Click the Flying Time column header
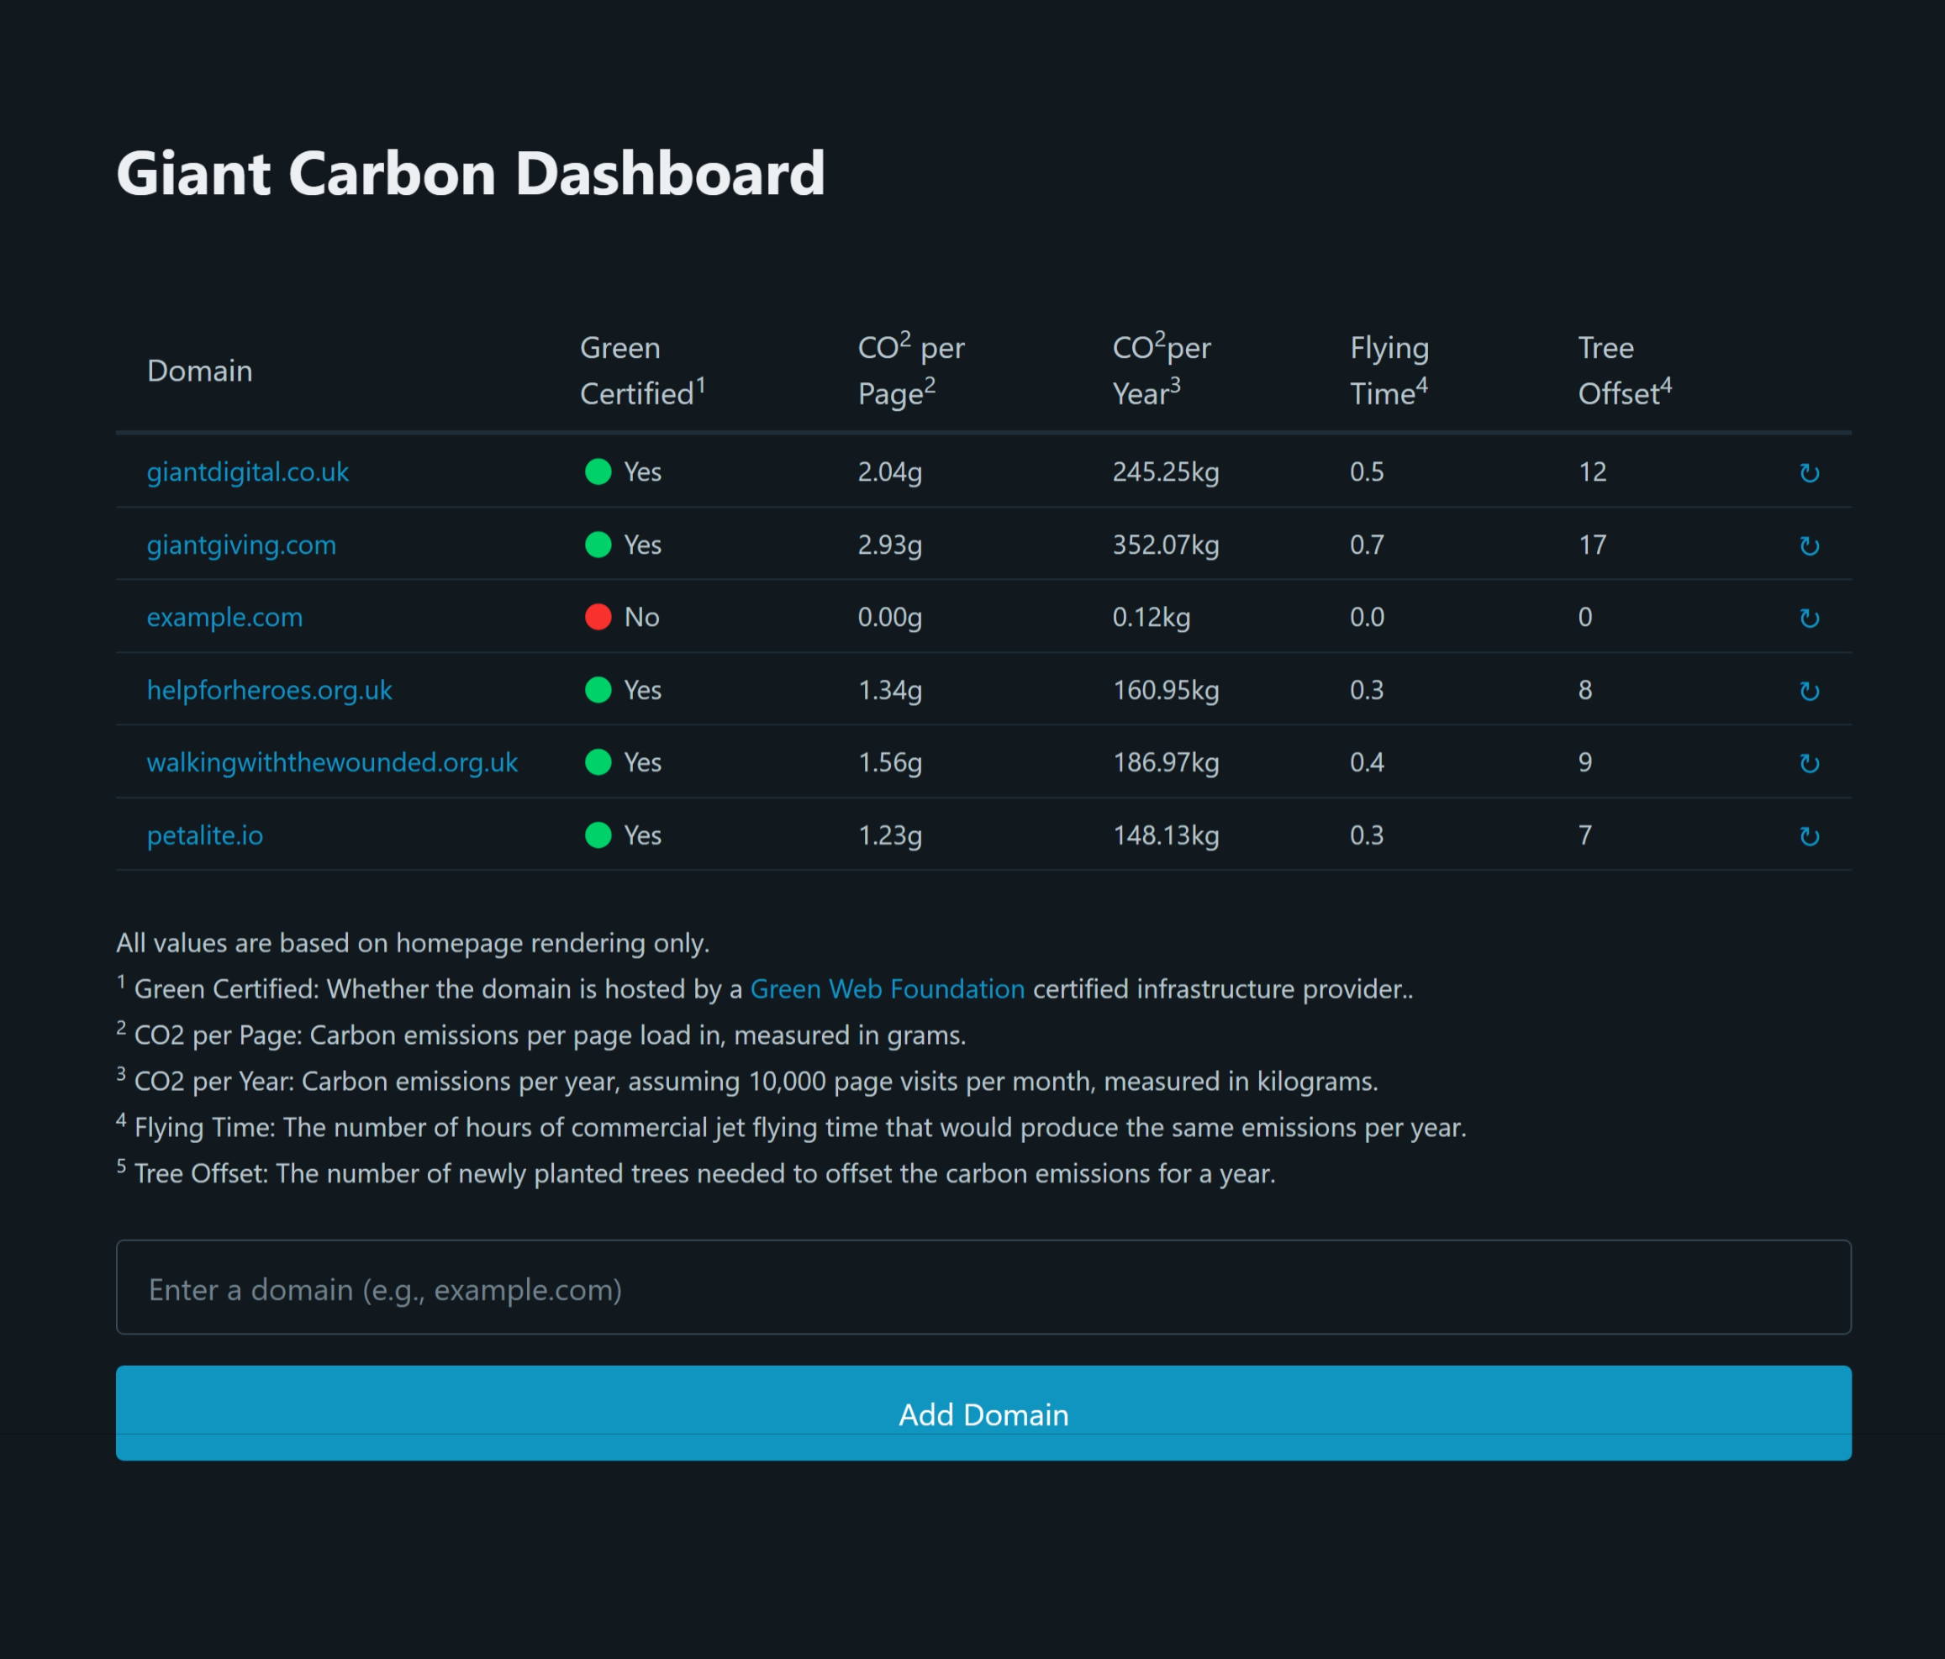This screenshot has width=1945, height=1659. [x=1389, y=371]
